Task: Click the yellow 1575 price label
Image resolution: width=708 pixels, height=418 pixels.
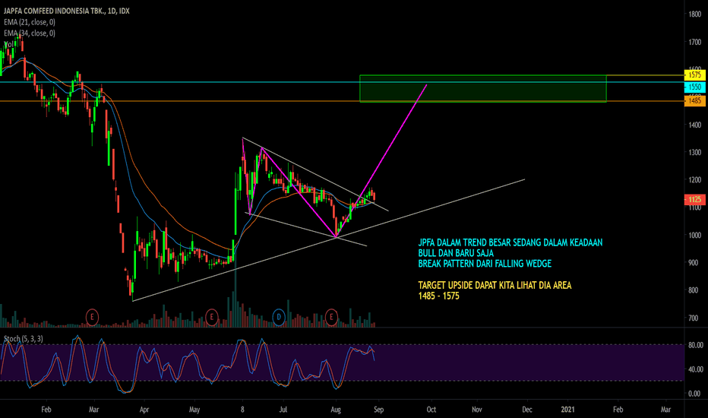Action: [x=695, y=74]
